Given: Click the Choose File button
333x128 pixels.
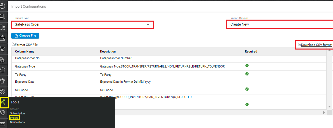Looking at the screenshot, I should 25,36.
